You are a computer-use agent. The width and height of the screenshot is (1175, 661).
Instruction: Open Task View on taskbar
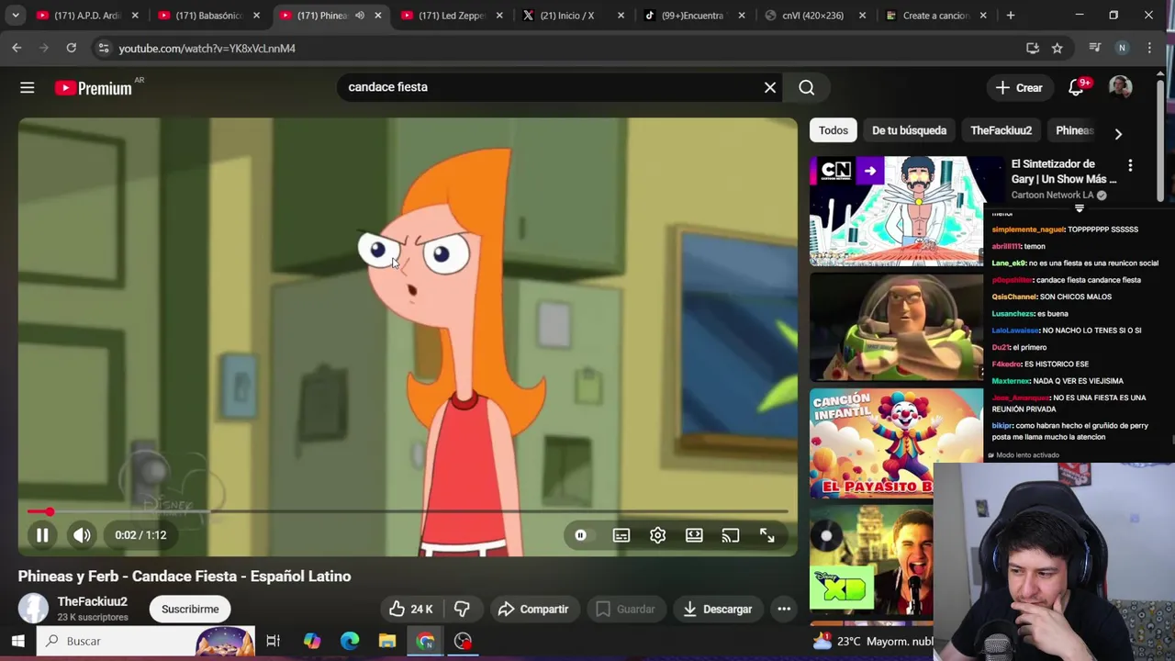pyautogui.click(x=273, y=641)
